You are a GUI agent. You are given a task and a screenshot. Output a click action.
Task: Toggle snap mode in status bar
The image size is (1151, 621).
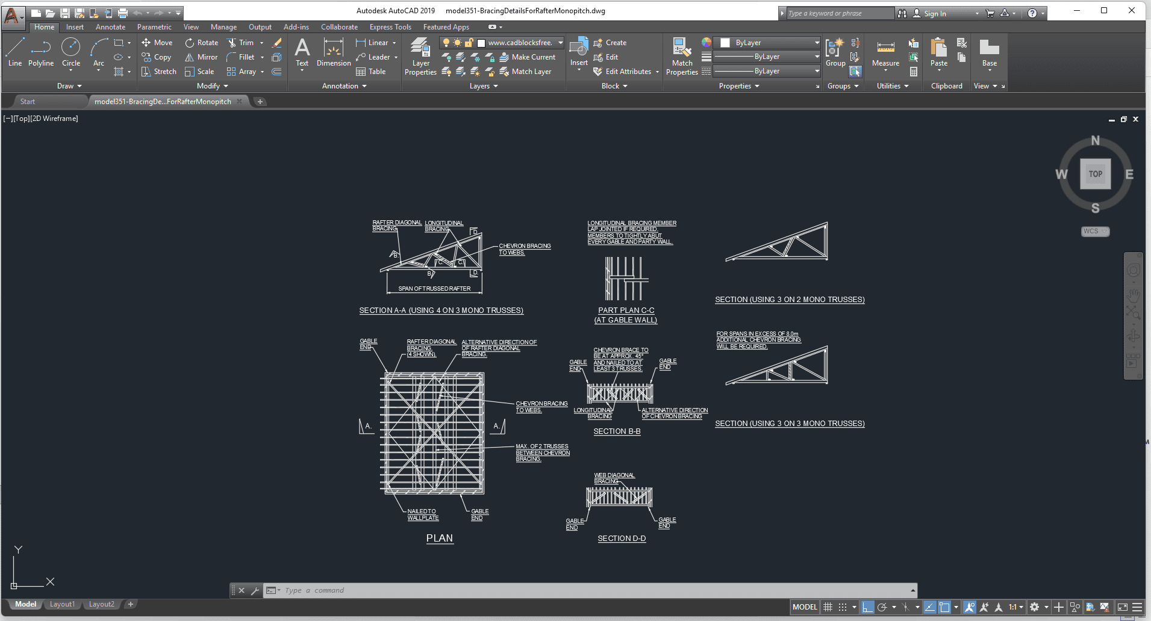pos(843,607)
